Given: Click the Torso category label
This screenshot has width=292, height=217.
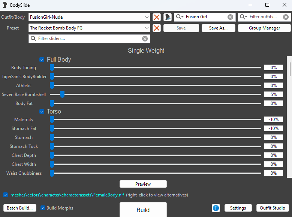Looking at the screenshot, I should pyautogui.click(x=54, y=111).
